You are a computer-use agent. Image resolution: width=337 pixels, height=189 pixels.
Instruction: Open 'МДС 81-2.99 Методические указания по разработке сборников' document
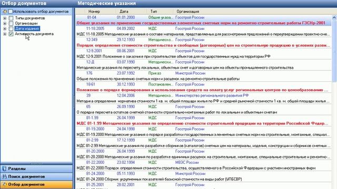click(x=203, y=145)
